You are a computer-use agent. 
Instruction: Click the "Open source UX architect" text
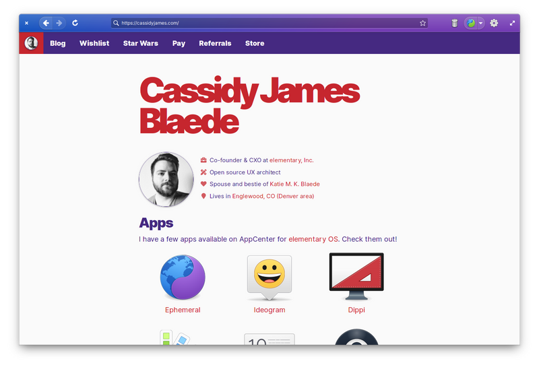click(245, 172)
